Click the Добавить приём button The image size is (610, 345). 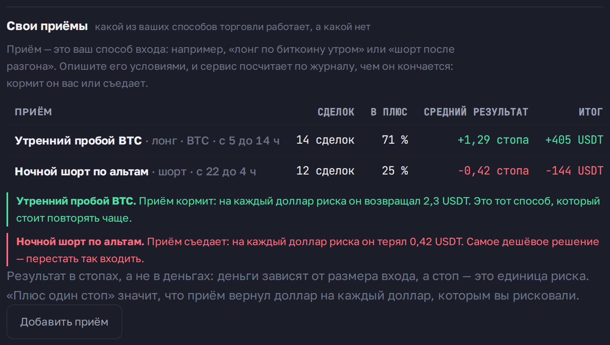[64, 322]
